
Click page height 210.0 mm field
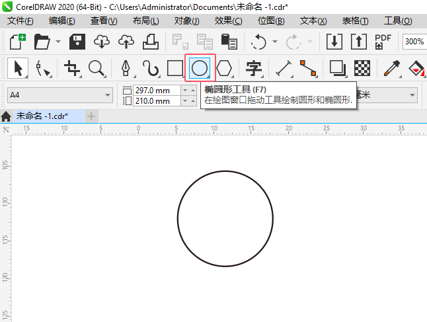157,101
